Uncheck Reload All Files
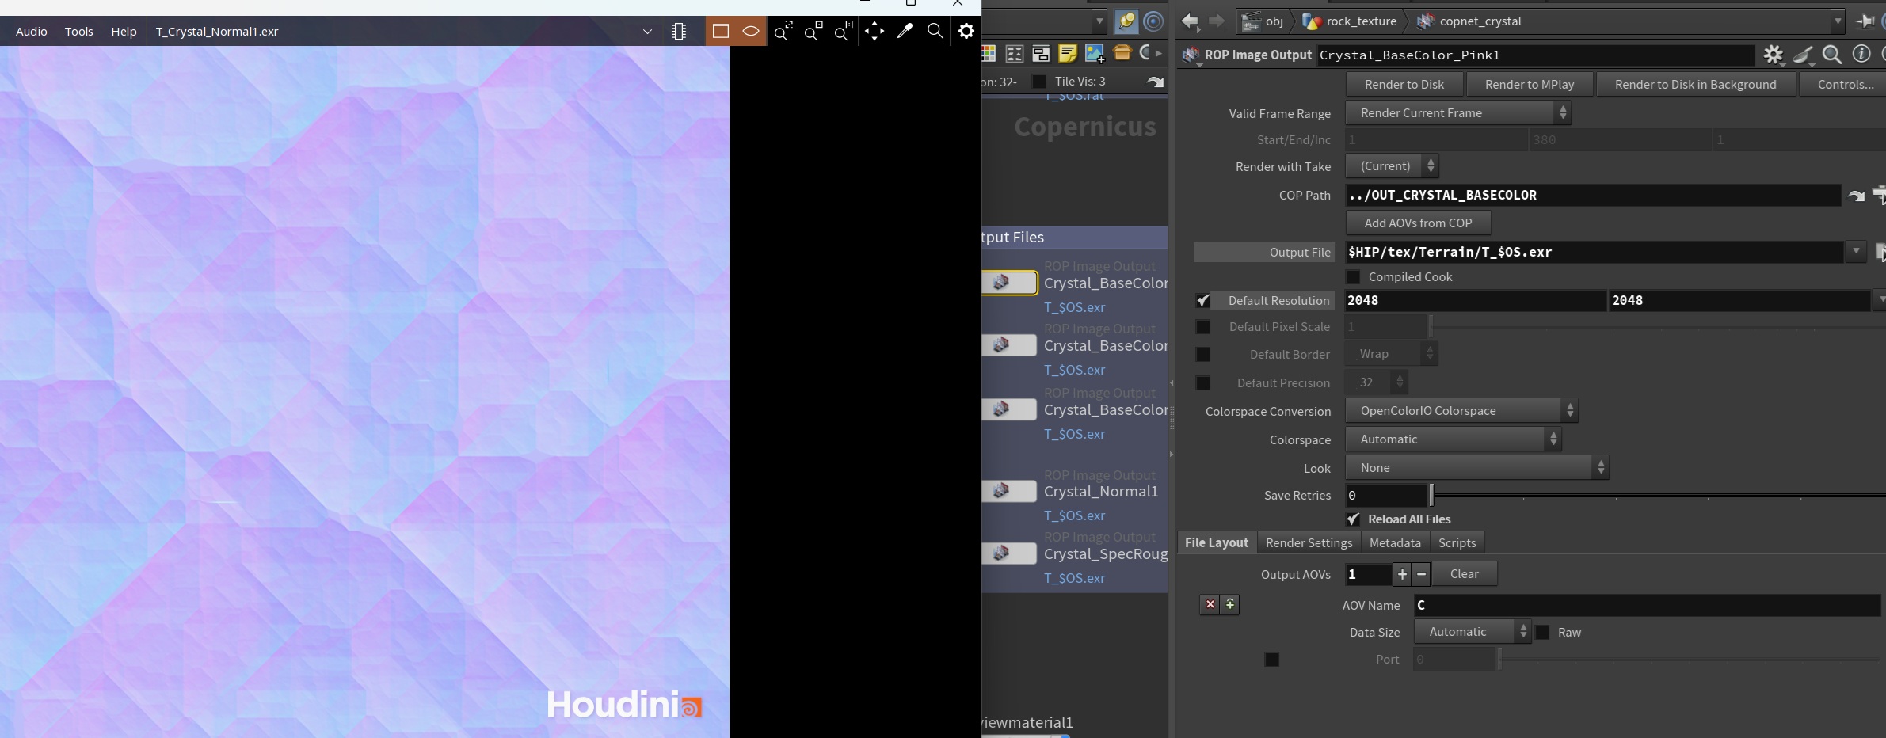This screenshot has width=1886, height=738. 1353,519
